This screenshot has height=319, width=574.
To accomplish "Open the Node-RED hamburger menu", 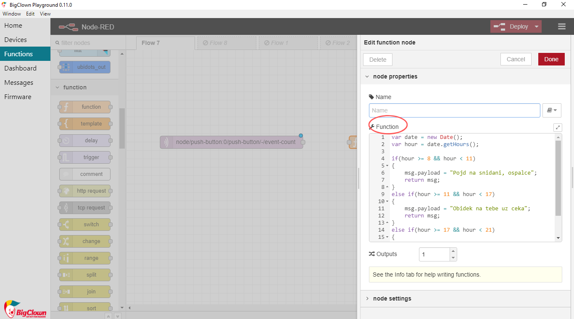I will pyautogui.click(x=562, y=26).
